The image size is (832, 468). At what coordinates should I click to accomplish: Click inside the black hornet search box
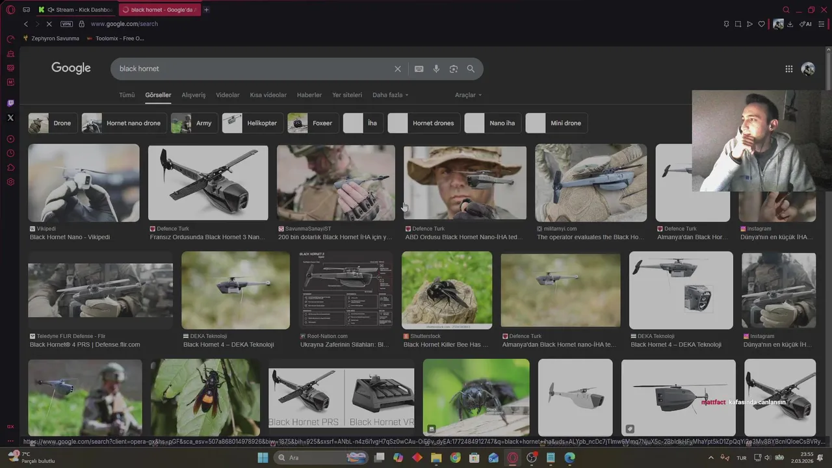[253, 69]
